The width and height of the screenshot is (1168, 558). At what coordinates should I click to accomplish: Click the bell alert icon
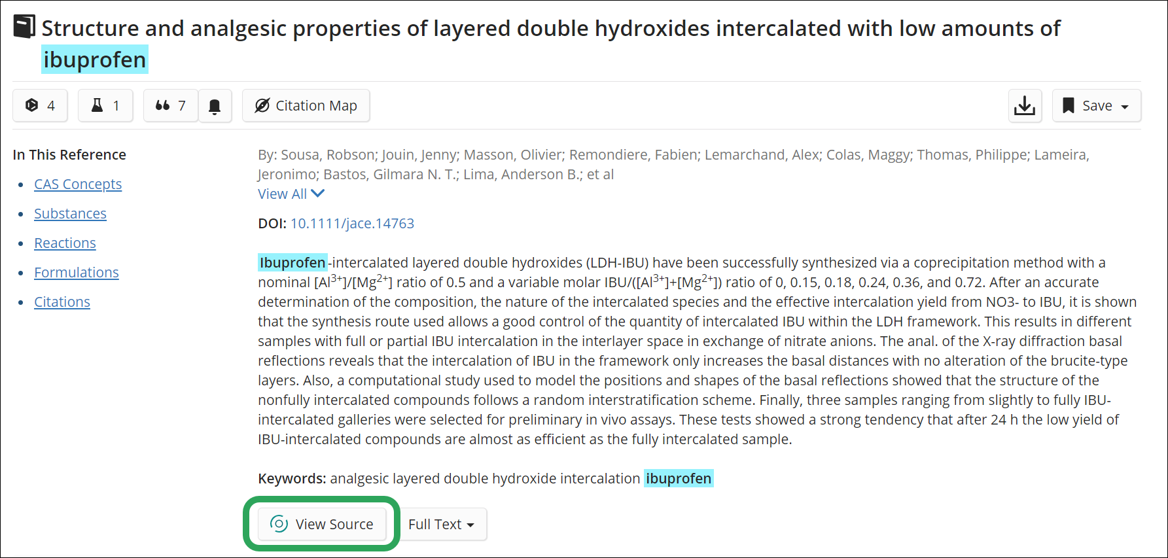pos(215,106)
